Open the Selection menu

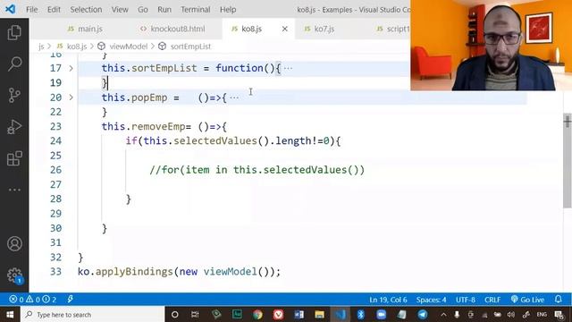coord(86,10)
